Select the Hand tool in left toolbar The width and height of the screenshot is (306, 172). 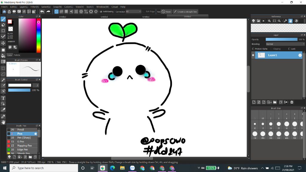point(3,122)
